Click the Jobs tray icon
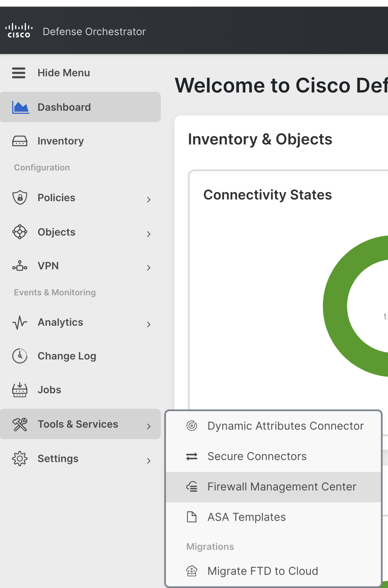 click(x=20, y=390)
